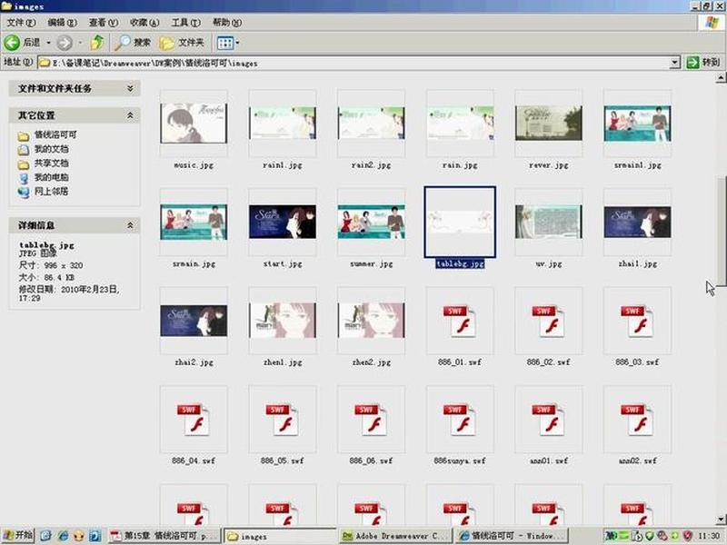Click the green Back arrow icon
The image size is (727, 545).
12,43
